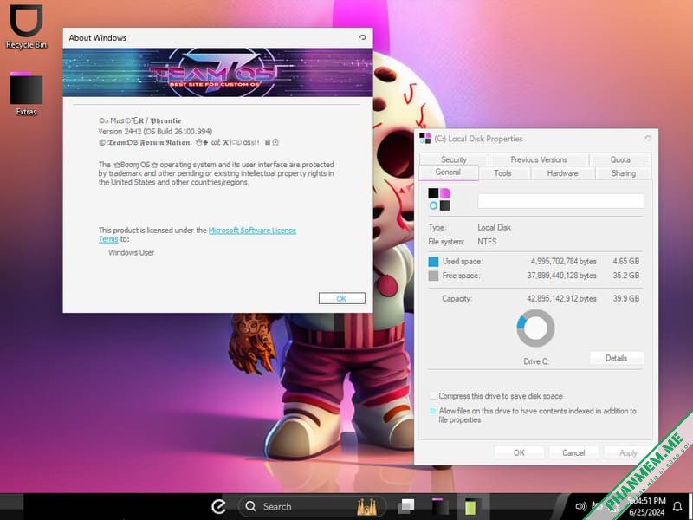Image resolution: width=693 pixels, height=520 pixels.
Task: Click the blue Used space color swatch
Action: [434, 262]
